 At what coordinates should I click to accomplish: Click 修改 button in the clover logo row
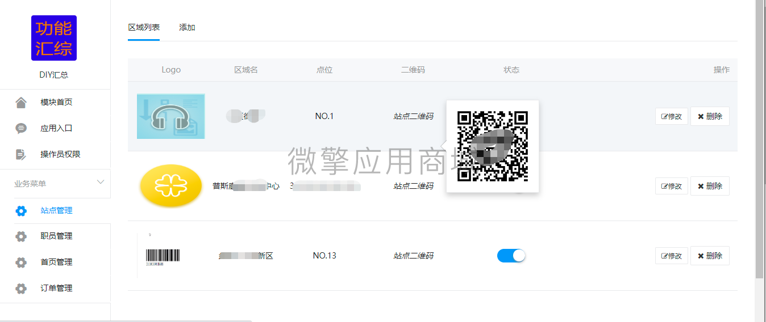click(x=672, y=186)
